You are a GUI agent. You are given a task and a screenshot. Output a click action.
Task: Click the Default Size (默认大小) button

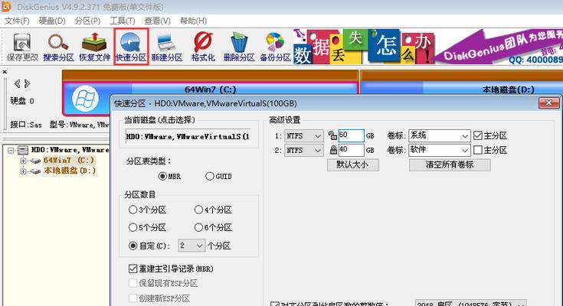click(352, 164)
